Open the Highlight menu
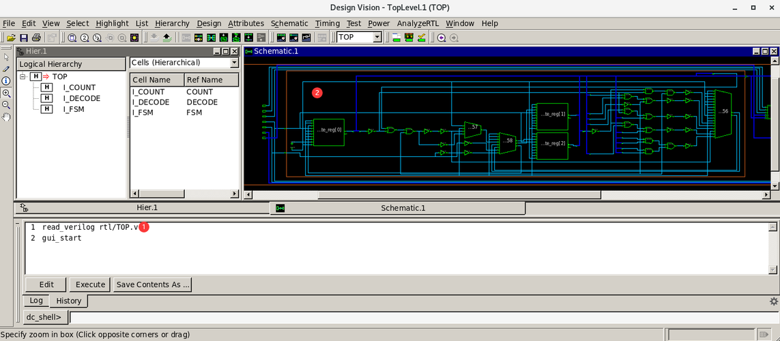 (112, 23)
